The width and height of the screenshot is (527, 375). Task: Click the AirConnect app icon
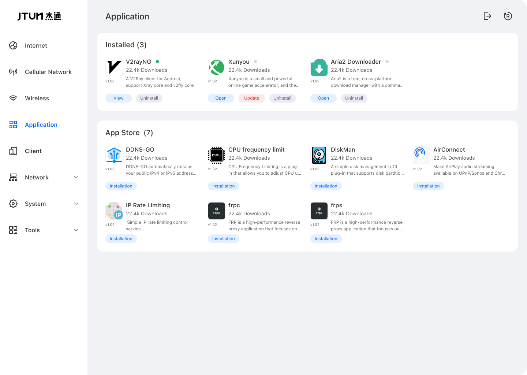tap(422, 155)
